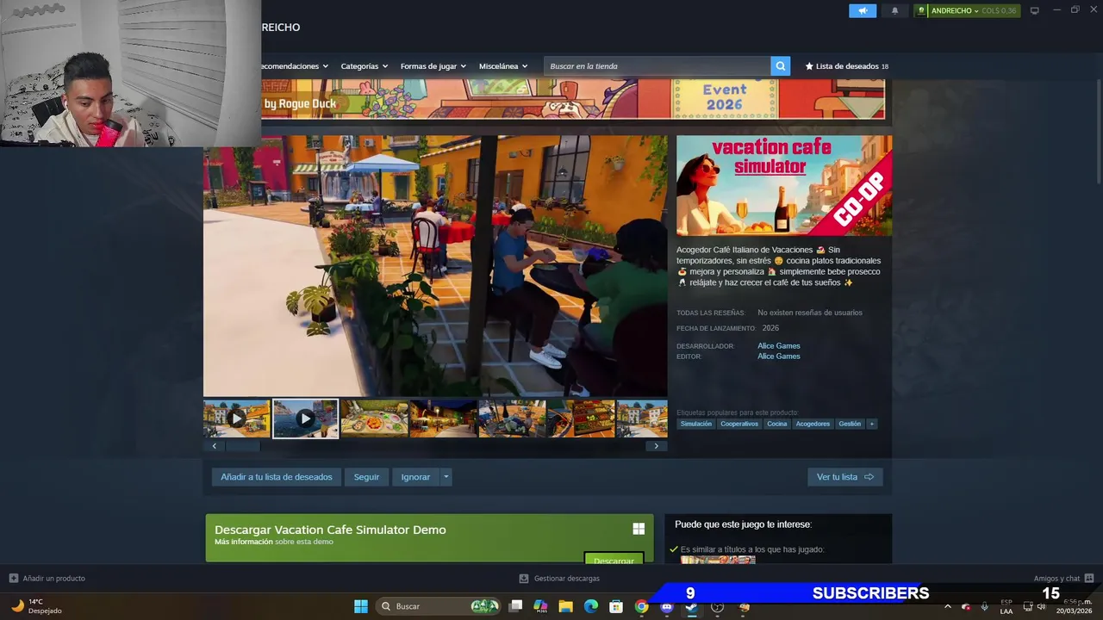Open the Miscelánea menu
The height and width of the screenshot is (620, 1103).
click(503, 66)
